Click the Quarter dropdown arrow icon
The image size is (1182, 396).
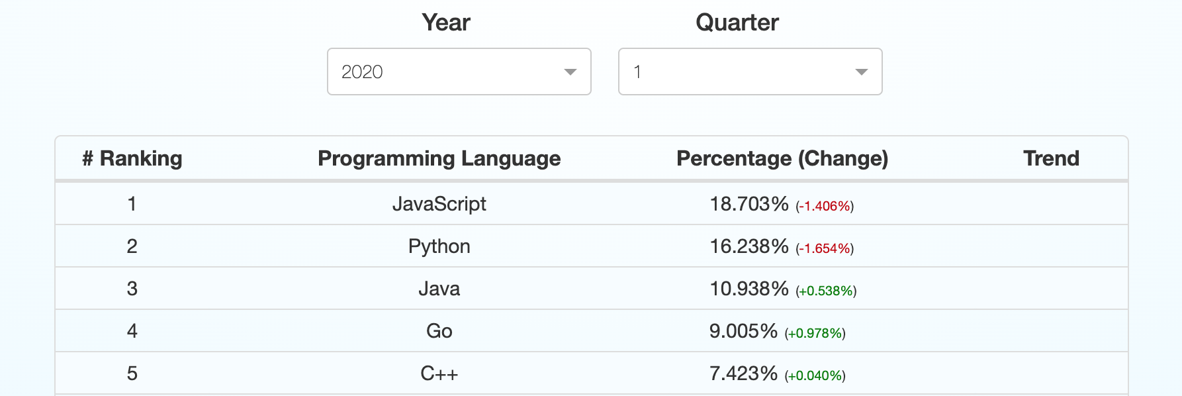(861, 72)
